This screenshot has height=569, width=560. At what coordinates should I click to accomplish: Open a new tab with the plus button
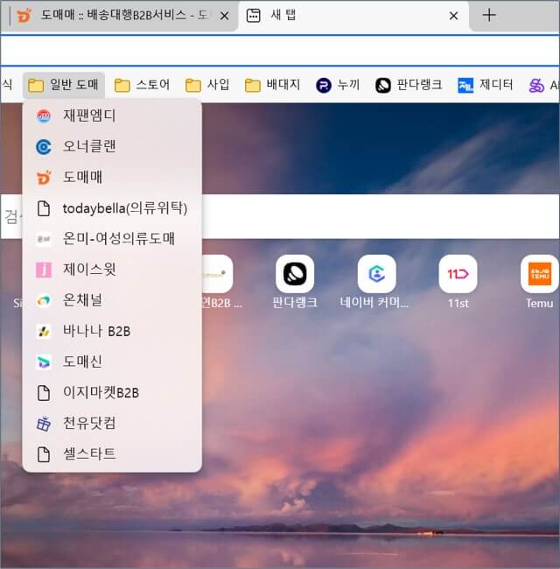[489, 15]
